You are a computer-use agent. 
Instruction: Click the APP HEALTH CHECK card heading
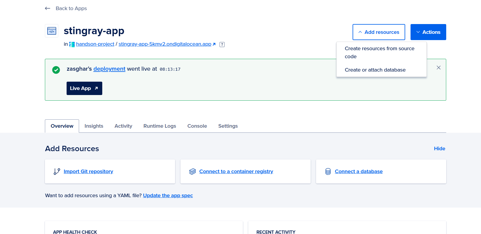coord(75,232)
